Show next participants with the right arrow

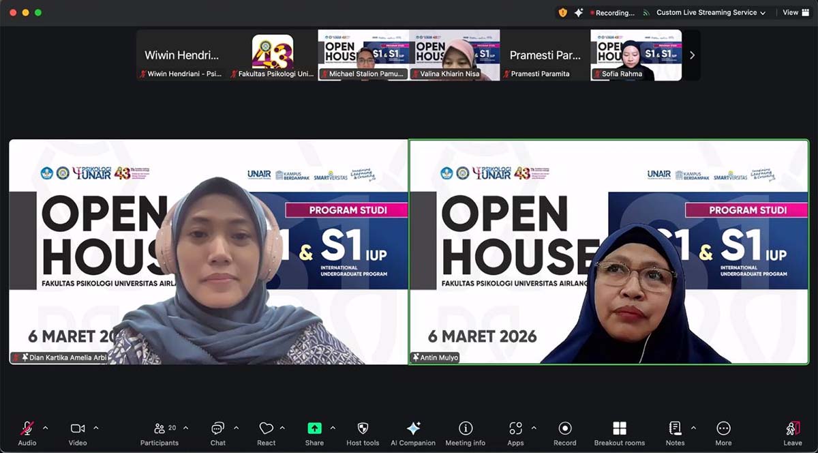tap(692, 55)
